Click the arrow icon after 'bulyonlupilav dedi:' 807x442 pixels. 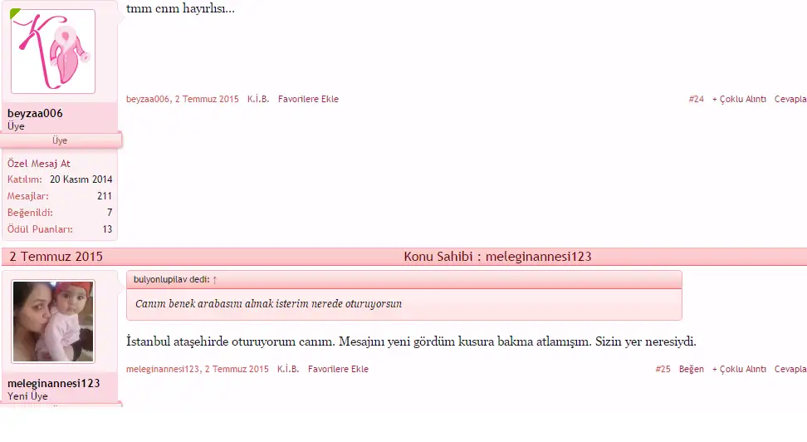(x=214, y=280)
